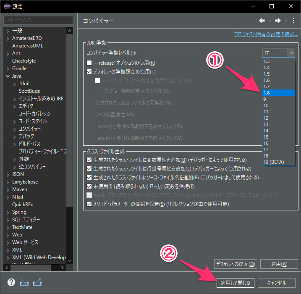301x294 pixels.
Task: Click the tree horizontal scroll right arrow
Action: (x=63, y=268)
